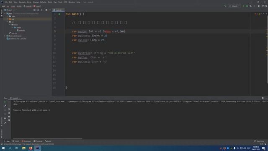268x151 pixels.
Task: Hide the Project panel with minus icon
Action: [x=50, y=10]
